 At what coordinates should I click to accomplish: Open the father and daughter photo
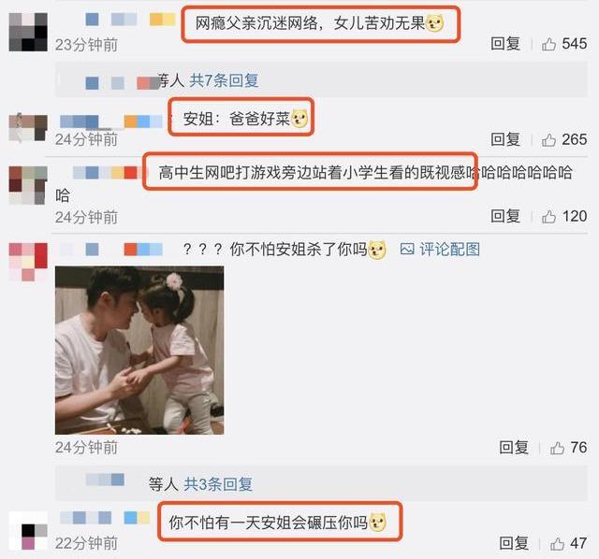[139, 351]
